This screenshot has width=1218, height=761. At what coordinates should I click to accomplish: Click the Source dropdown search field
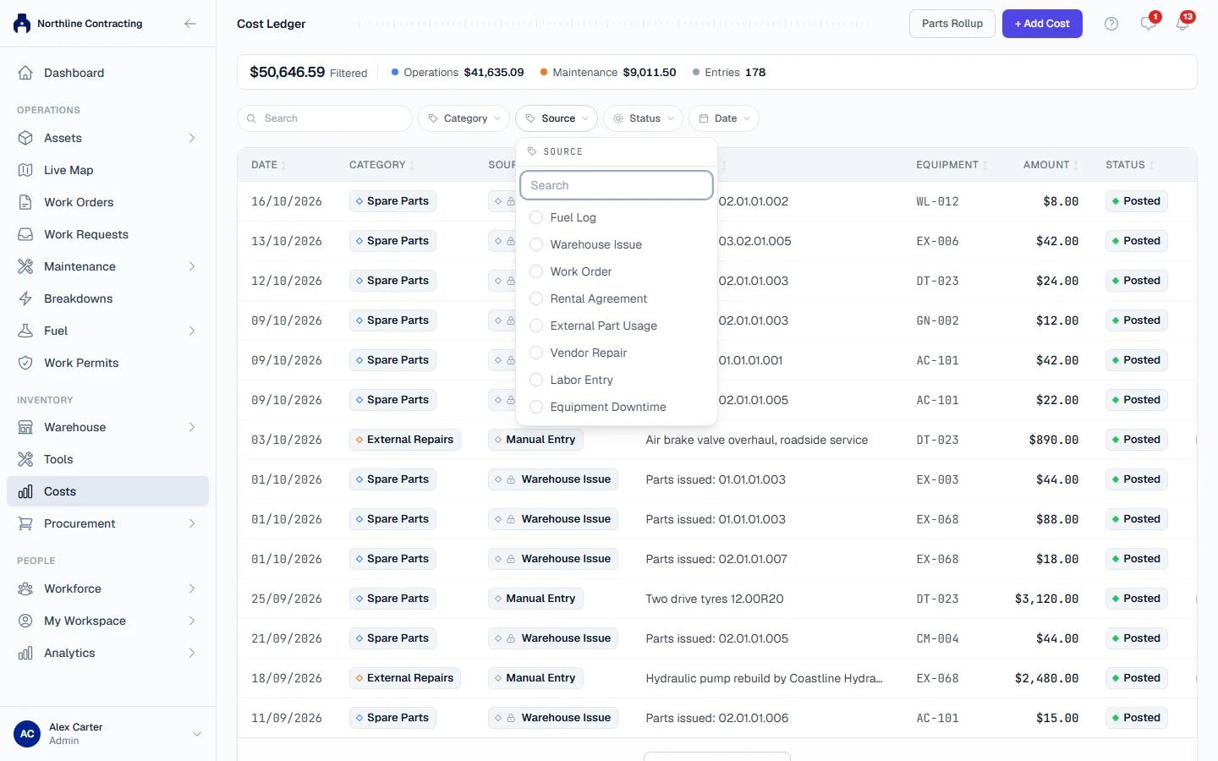[x=617, y=185]
